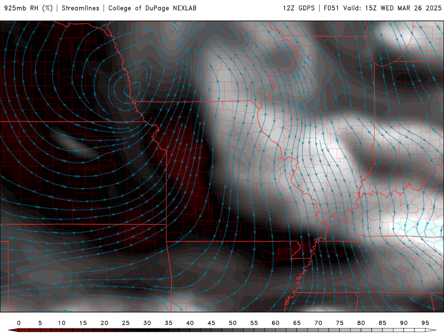Screen dimensions: 444x333
Task: Click the colorbar label "60"
Action: (275, 323)
